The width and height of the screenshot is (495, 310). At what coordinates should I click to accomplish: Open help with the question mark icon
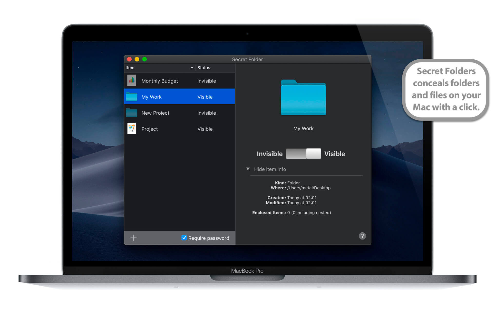pyautogui.click(x=362, y=236)
